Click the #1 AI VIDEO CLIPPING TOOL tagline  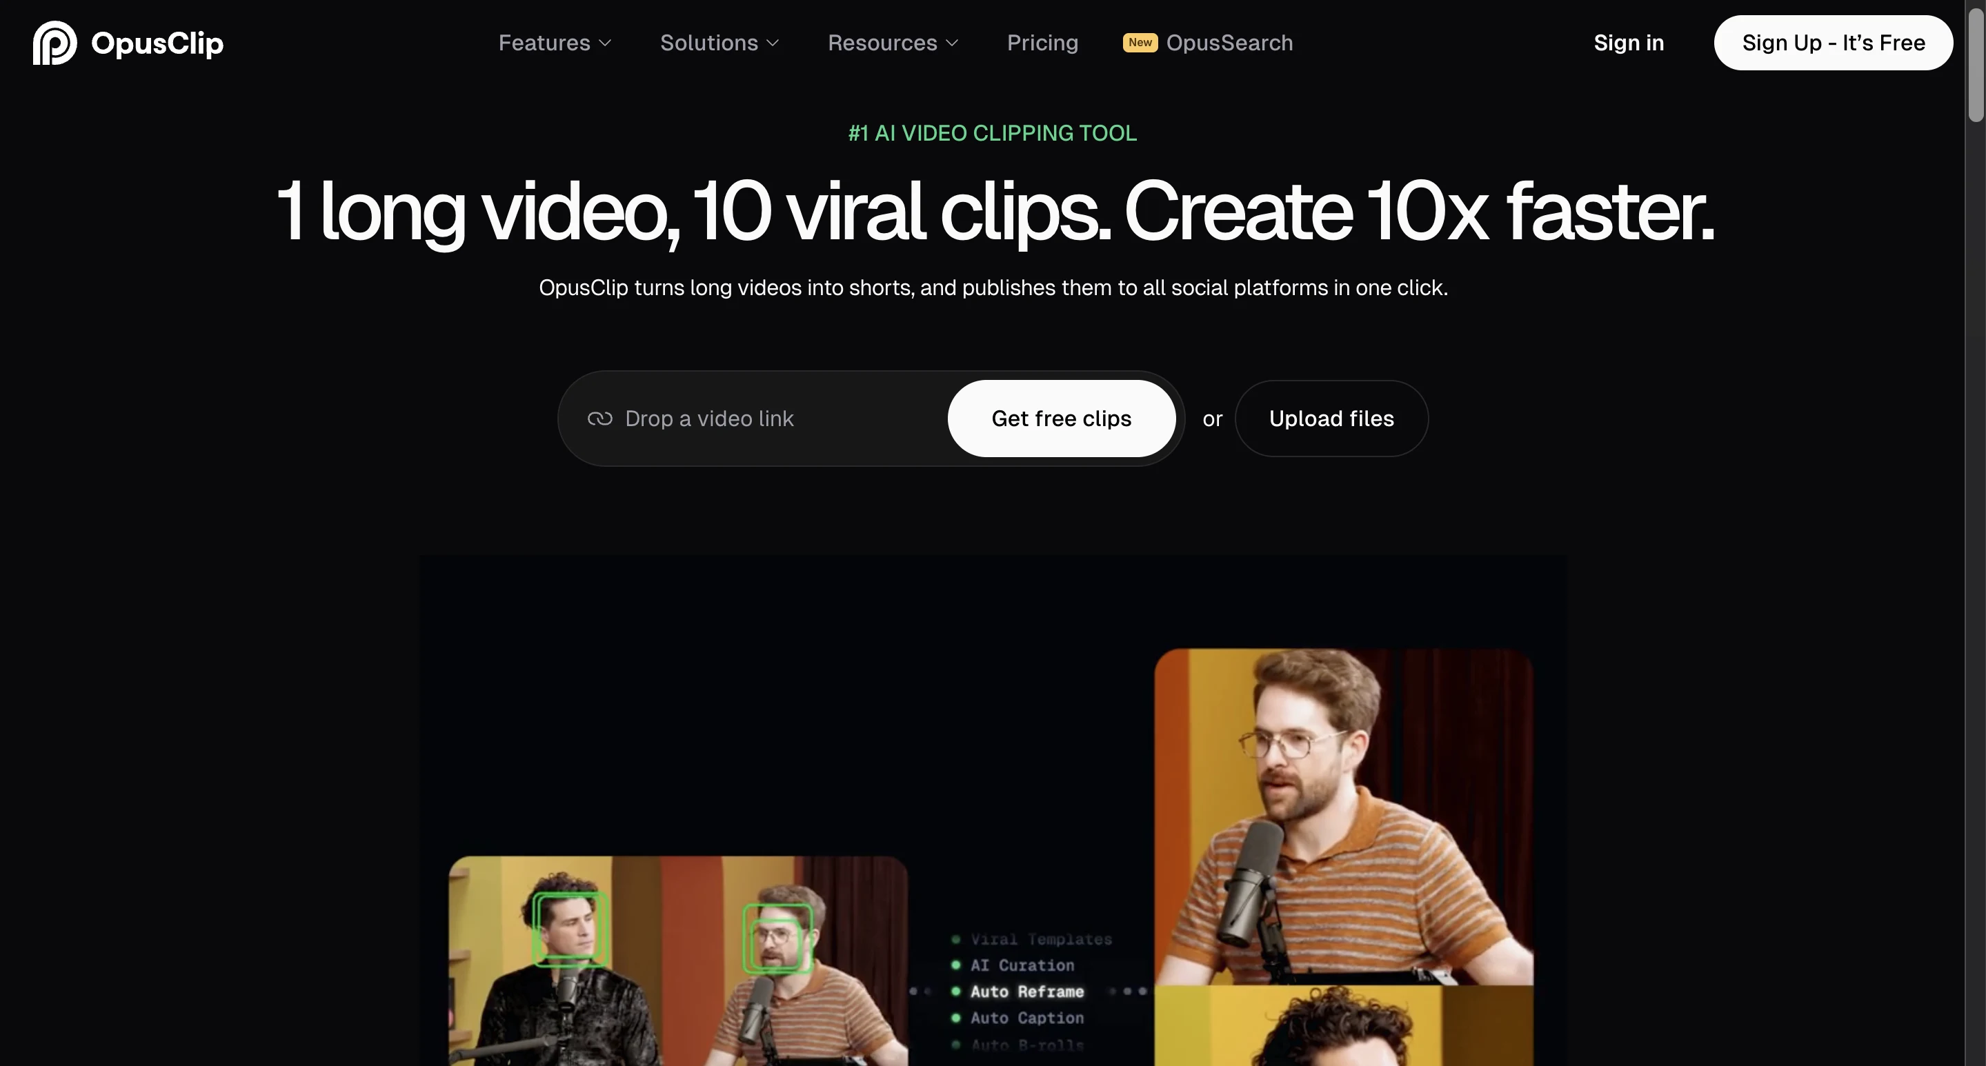(992, 133)
